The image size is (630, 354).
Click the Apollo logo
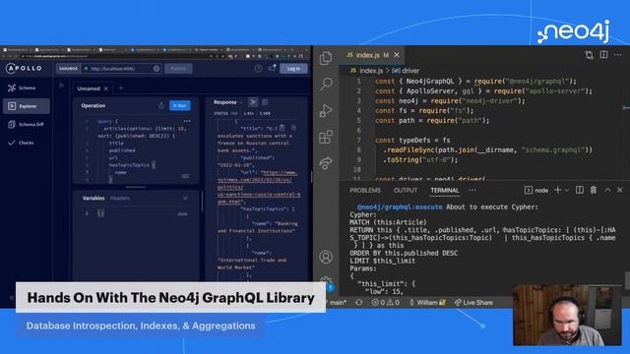pyautogui.click(x=24, y=68)
